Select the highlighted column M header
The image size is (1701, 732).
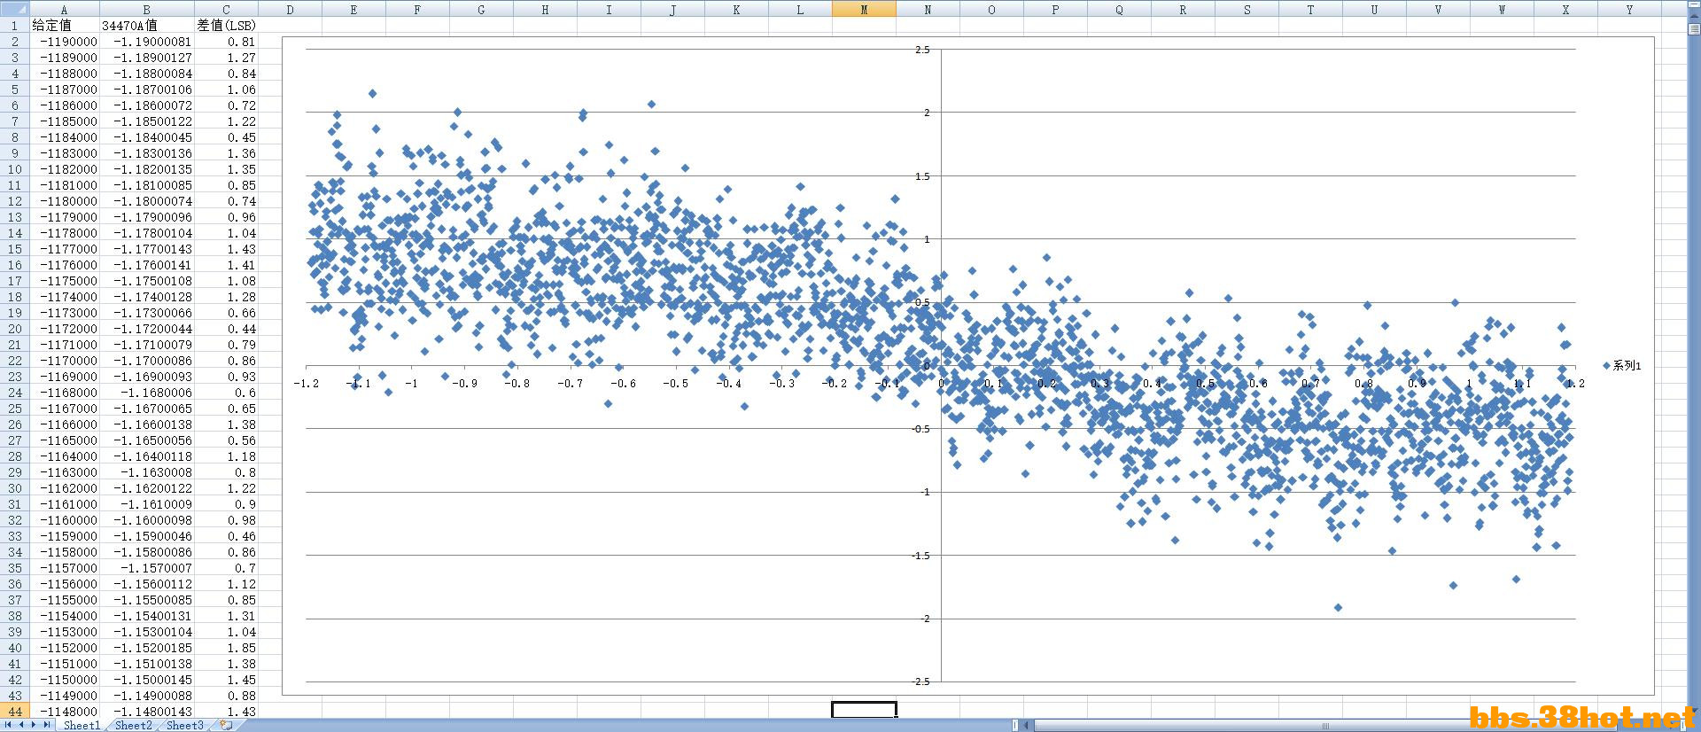tap(864, 10)
